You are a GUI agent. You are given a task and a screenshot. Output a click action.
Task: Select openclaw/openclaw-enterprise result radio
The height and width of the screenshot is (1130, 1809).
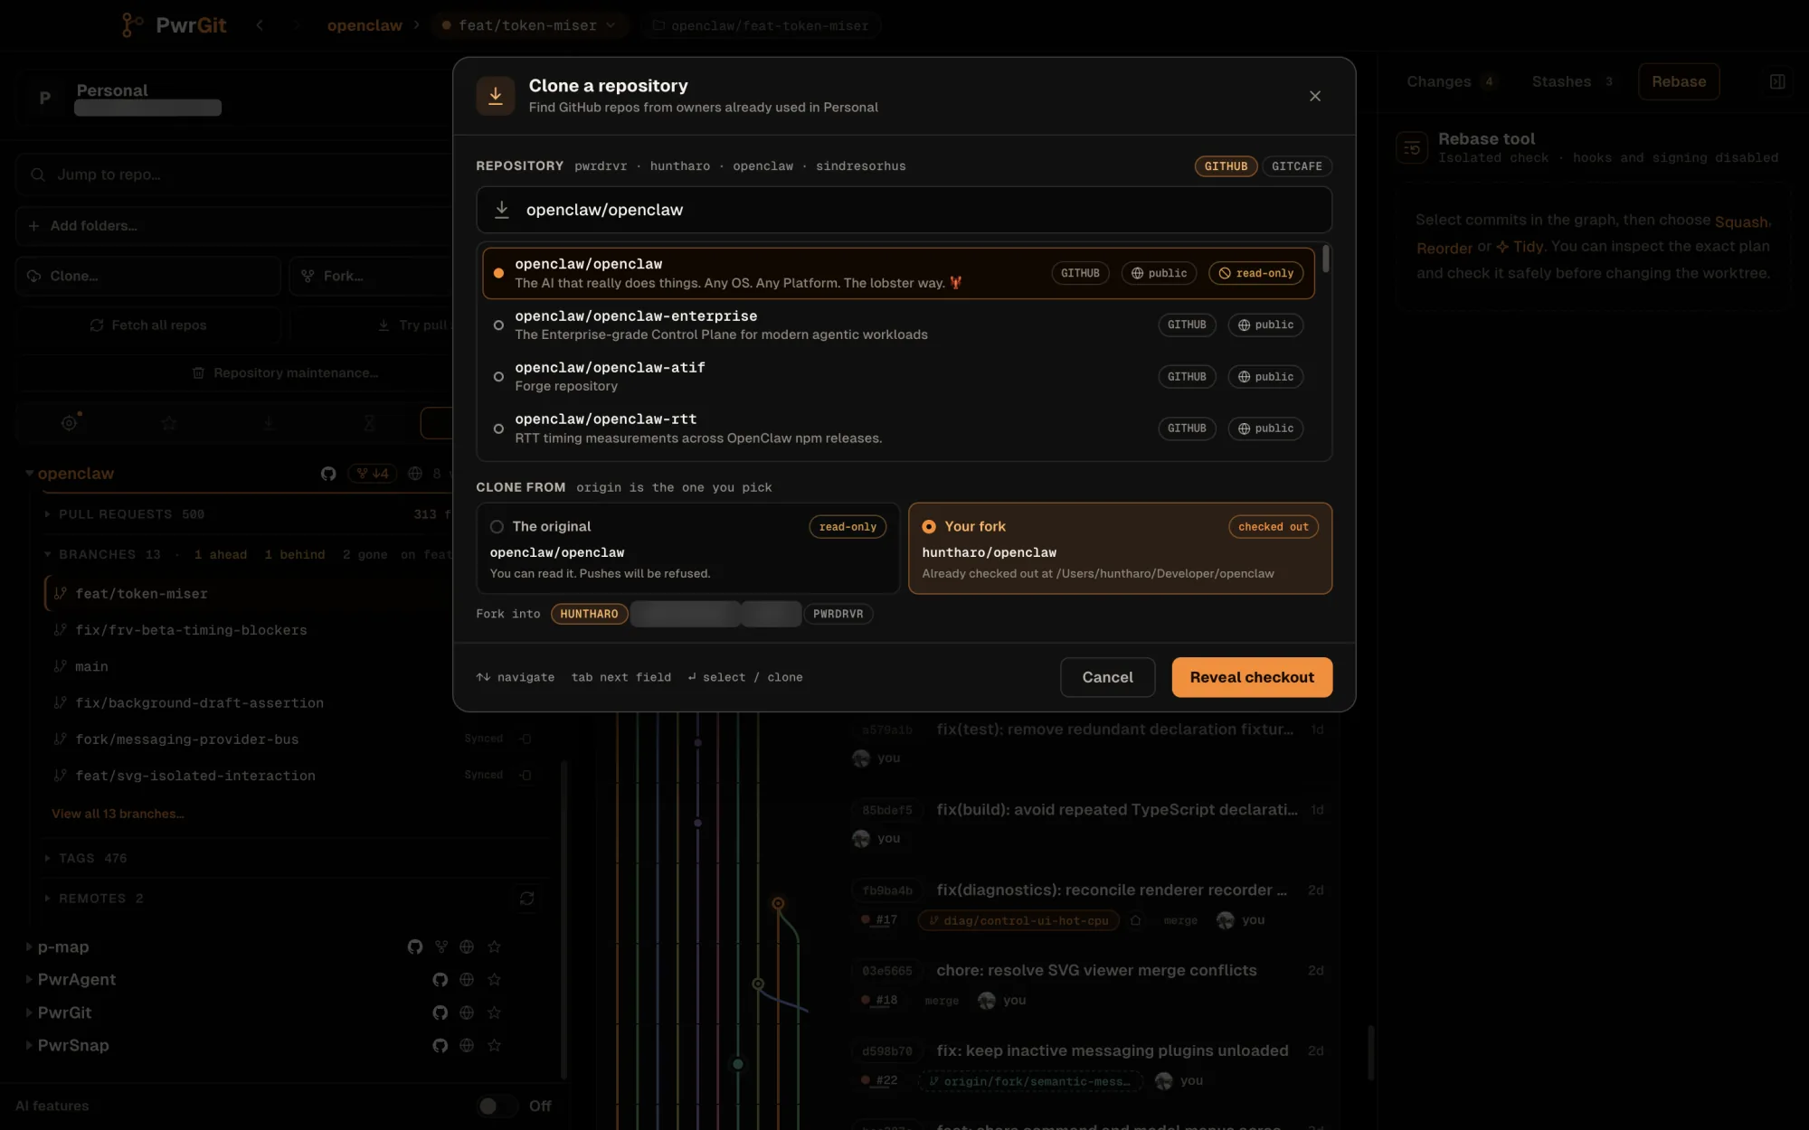point(498,325)
